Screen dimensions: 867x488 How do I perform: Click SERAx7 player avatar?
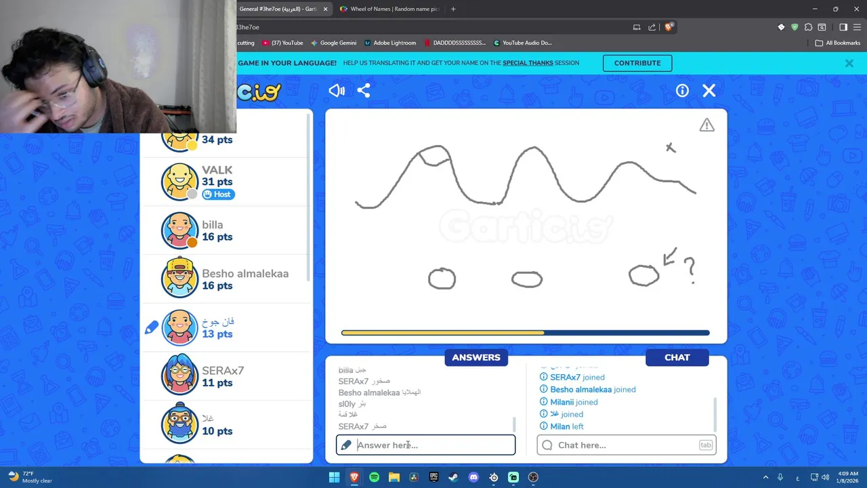point(179,375)
